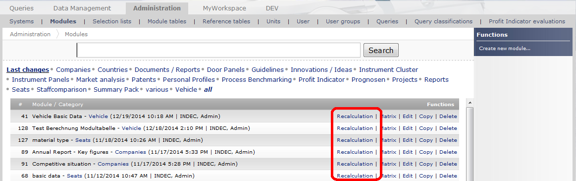This screenshot has height=181, width=576.
Task: Open Administration breadcrumb link
Action: (30, 34)
